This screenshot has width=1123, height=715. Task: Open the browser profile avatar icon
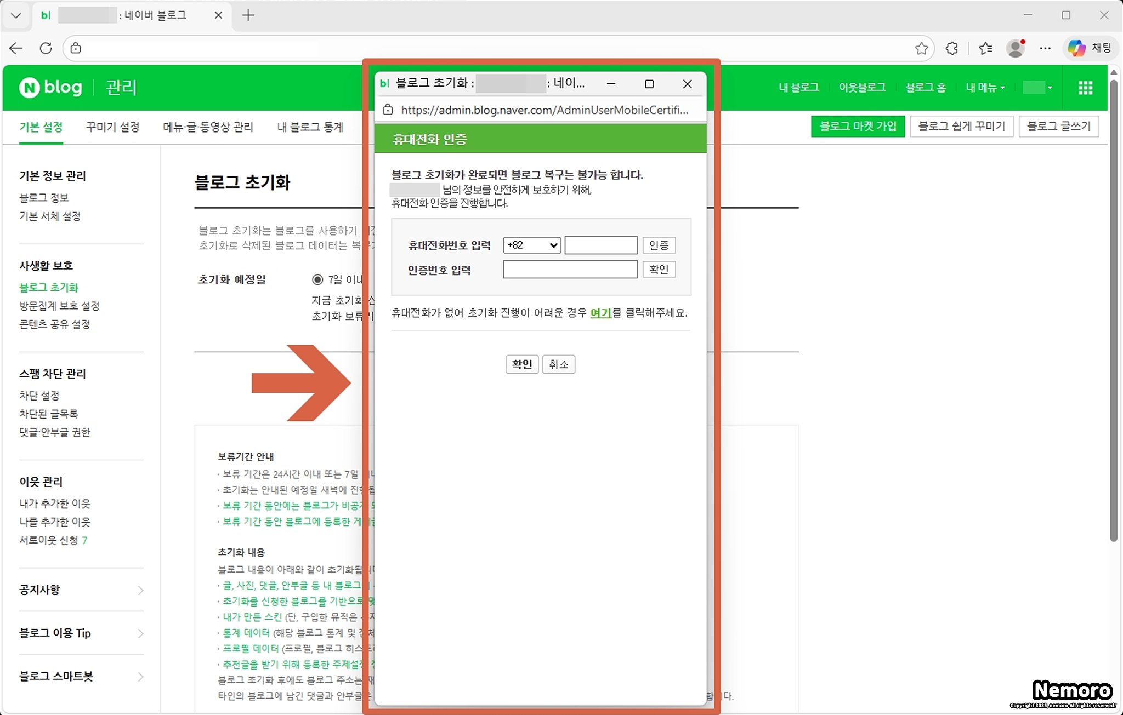point(1016,48)
